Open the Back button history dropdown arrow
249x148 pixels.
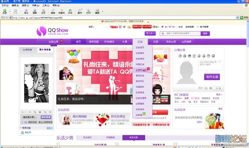pos(10,11)
